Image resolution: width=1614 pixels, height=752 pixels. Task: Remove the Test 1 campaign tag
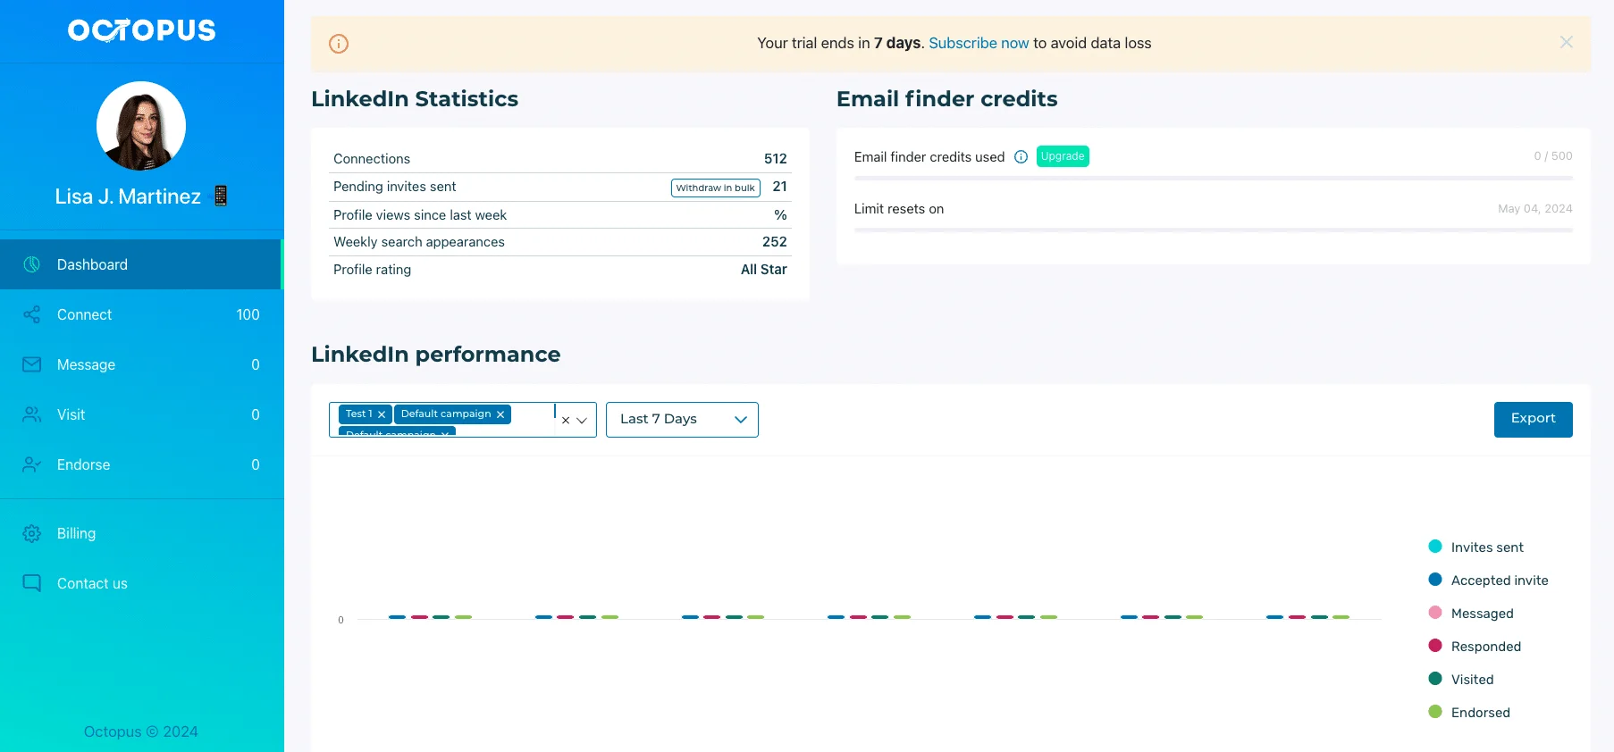[382, 414]
